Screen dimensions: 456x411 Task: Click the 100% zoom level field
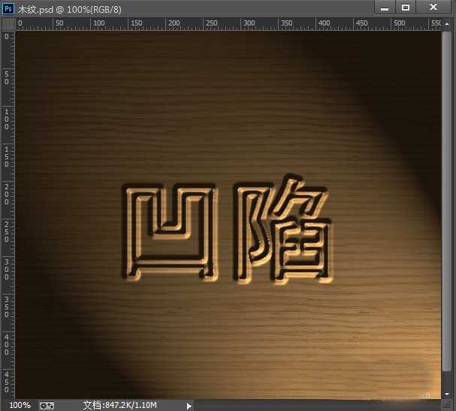[20, 405]
